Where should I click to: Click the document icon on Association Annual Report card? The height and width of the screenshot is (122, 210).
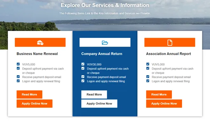(x=170, y=43)
